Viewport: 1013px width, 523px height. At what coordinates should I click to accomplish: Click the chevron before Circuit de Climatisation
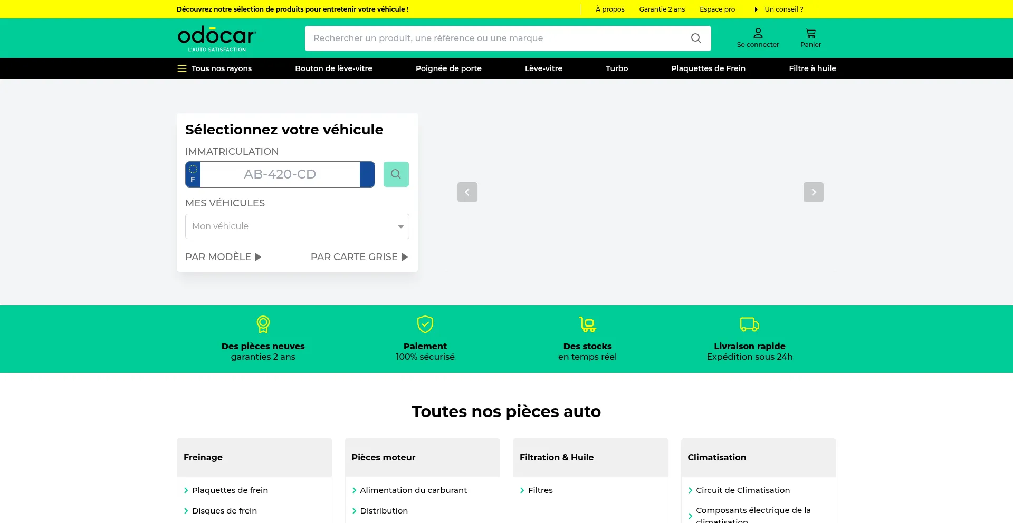[x=691, y=490]
